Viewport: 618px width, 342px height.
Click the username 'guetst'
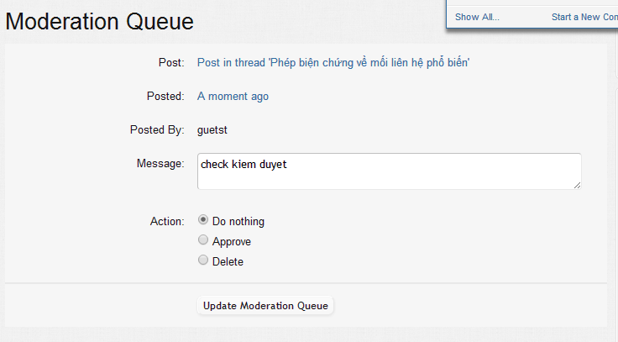(x=212, y=130)
